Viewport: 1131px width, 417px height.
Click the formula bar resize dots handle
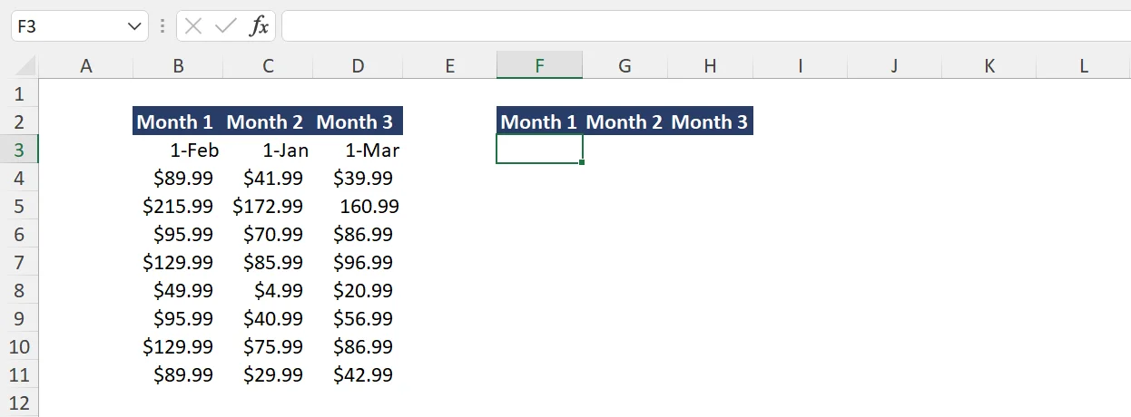pos(162,26)
